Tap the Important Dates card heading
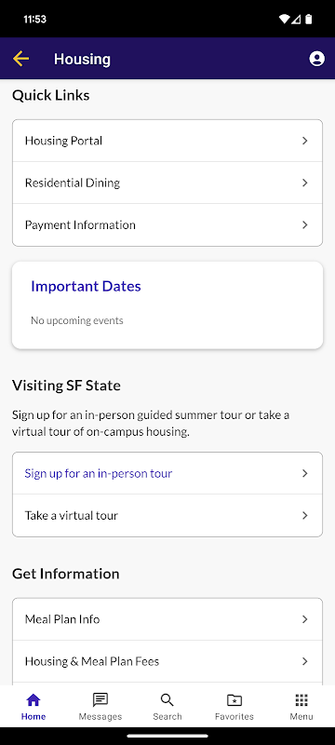This screenshot has height=745, width=335. pos(86,286)
